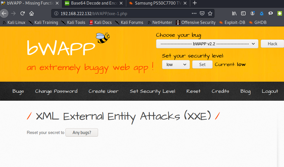Click the Hack button
Screen dimensions: 284x167
pyautogui.click(x=272, y=44)
